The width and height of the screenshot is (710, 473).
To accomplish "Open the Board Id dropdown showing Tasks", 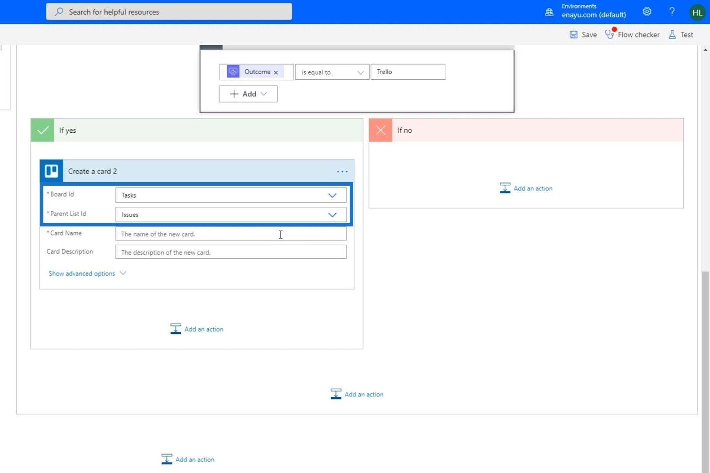I will click(231, 195).
